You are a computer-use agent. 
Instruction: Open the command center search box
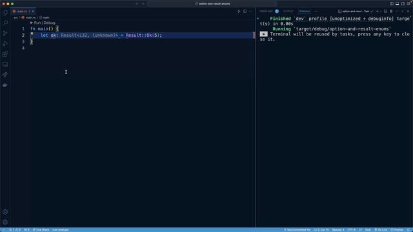tap(212, 4)
